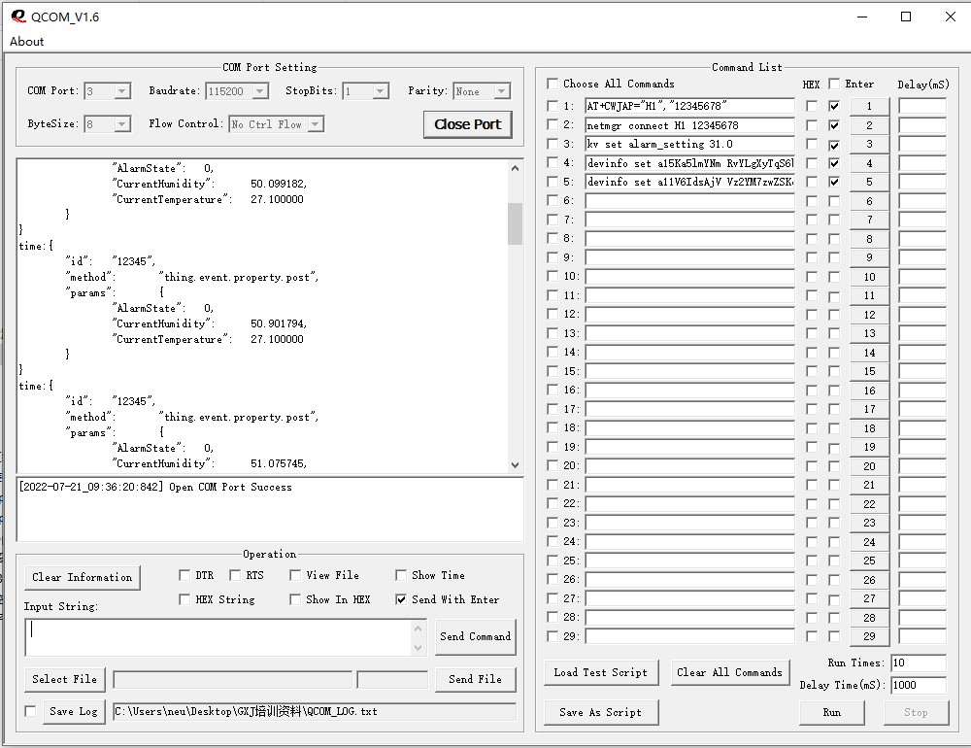Image resolution: width=971 pixels, height=748 pixels.
Task: Click the Run Times input field
Action: (x=917, y=663)
